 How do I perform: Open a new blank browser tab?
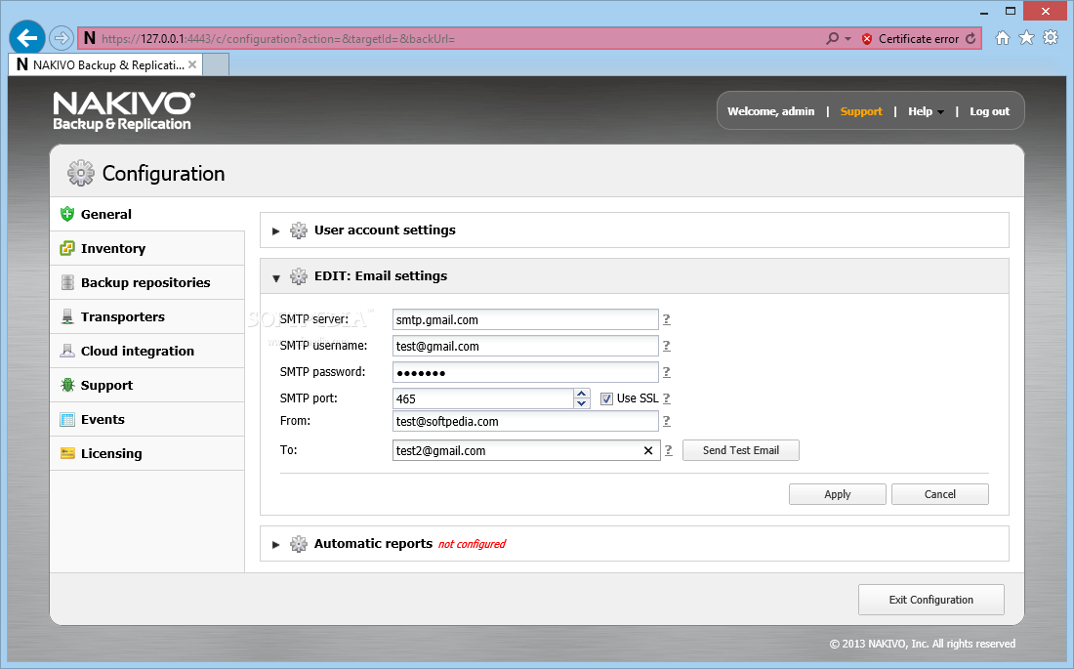click(x=217, y=64)
